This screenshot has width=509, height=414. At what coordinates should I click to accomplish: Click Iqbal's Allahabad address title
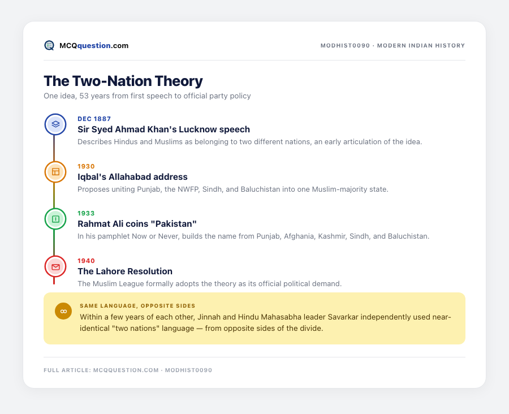[132, 176]
